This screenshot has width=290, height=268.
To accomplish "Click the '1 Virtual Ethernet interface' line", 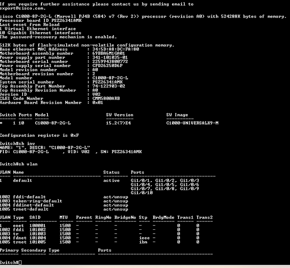I will click(x=38, y=29).
